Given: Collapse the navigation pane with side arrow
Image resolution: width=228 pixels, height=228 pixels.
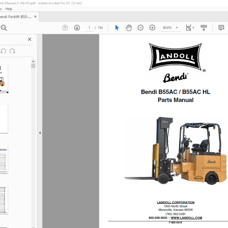Looking at the screenshot, I should tap(40, 133).
